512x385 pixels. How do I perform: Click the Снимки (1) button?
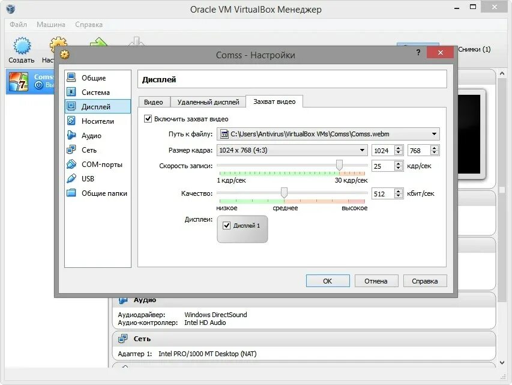(x=474, y=49)
